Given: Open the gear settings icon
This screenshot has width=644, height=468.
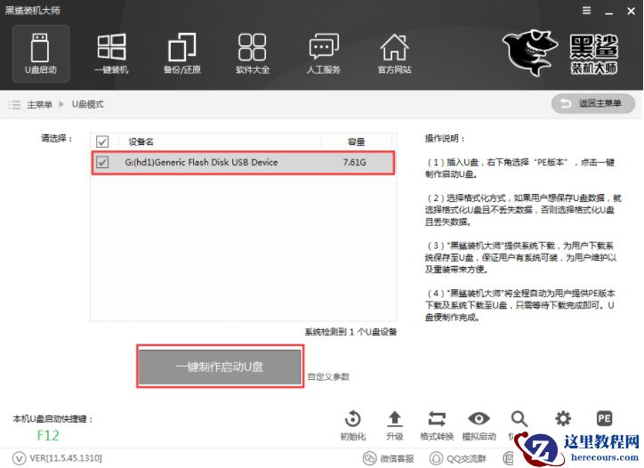Looking at the screenshot, I should coord(563,419).
